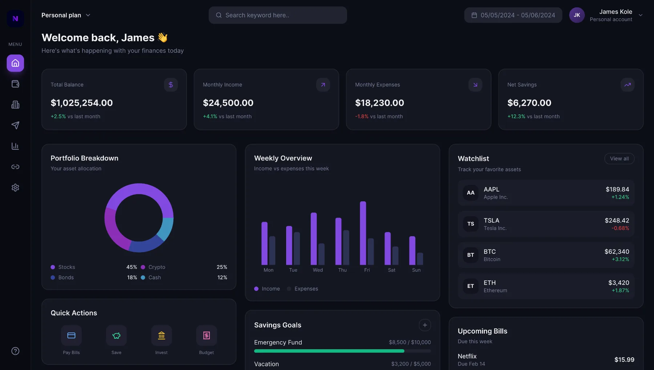Click the N app logo in sidebar

(x=15, y=19)
